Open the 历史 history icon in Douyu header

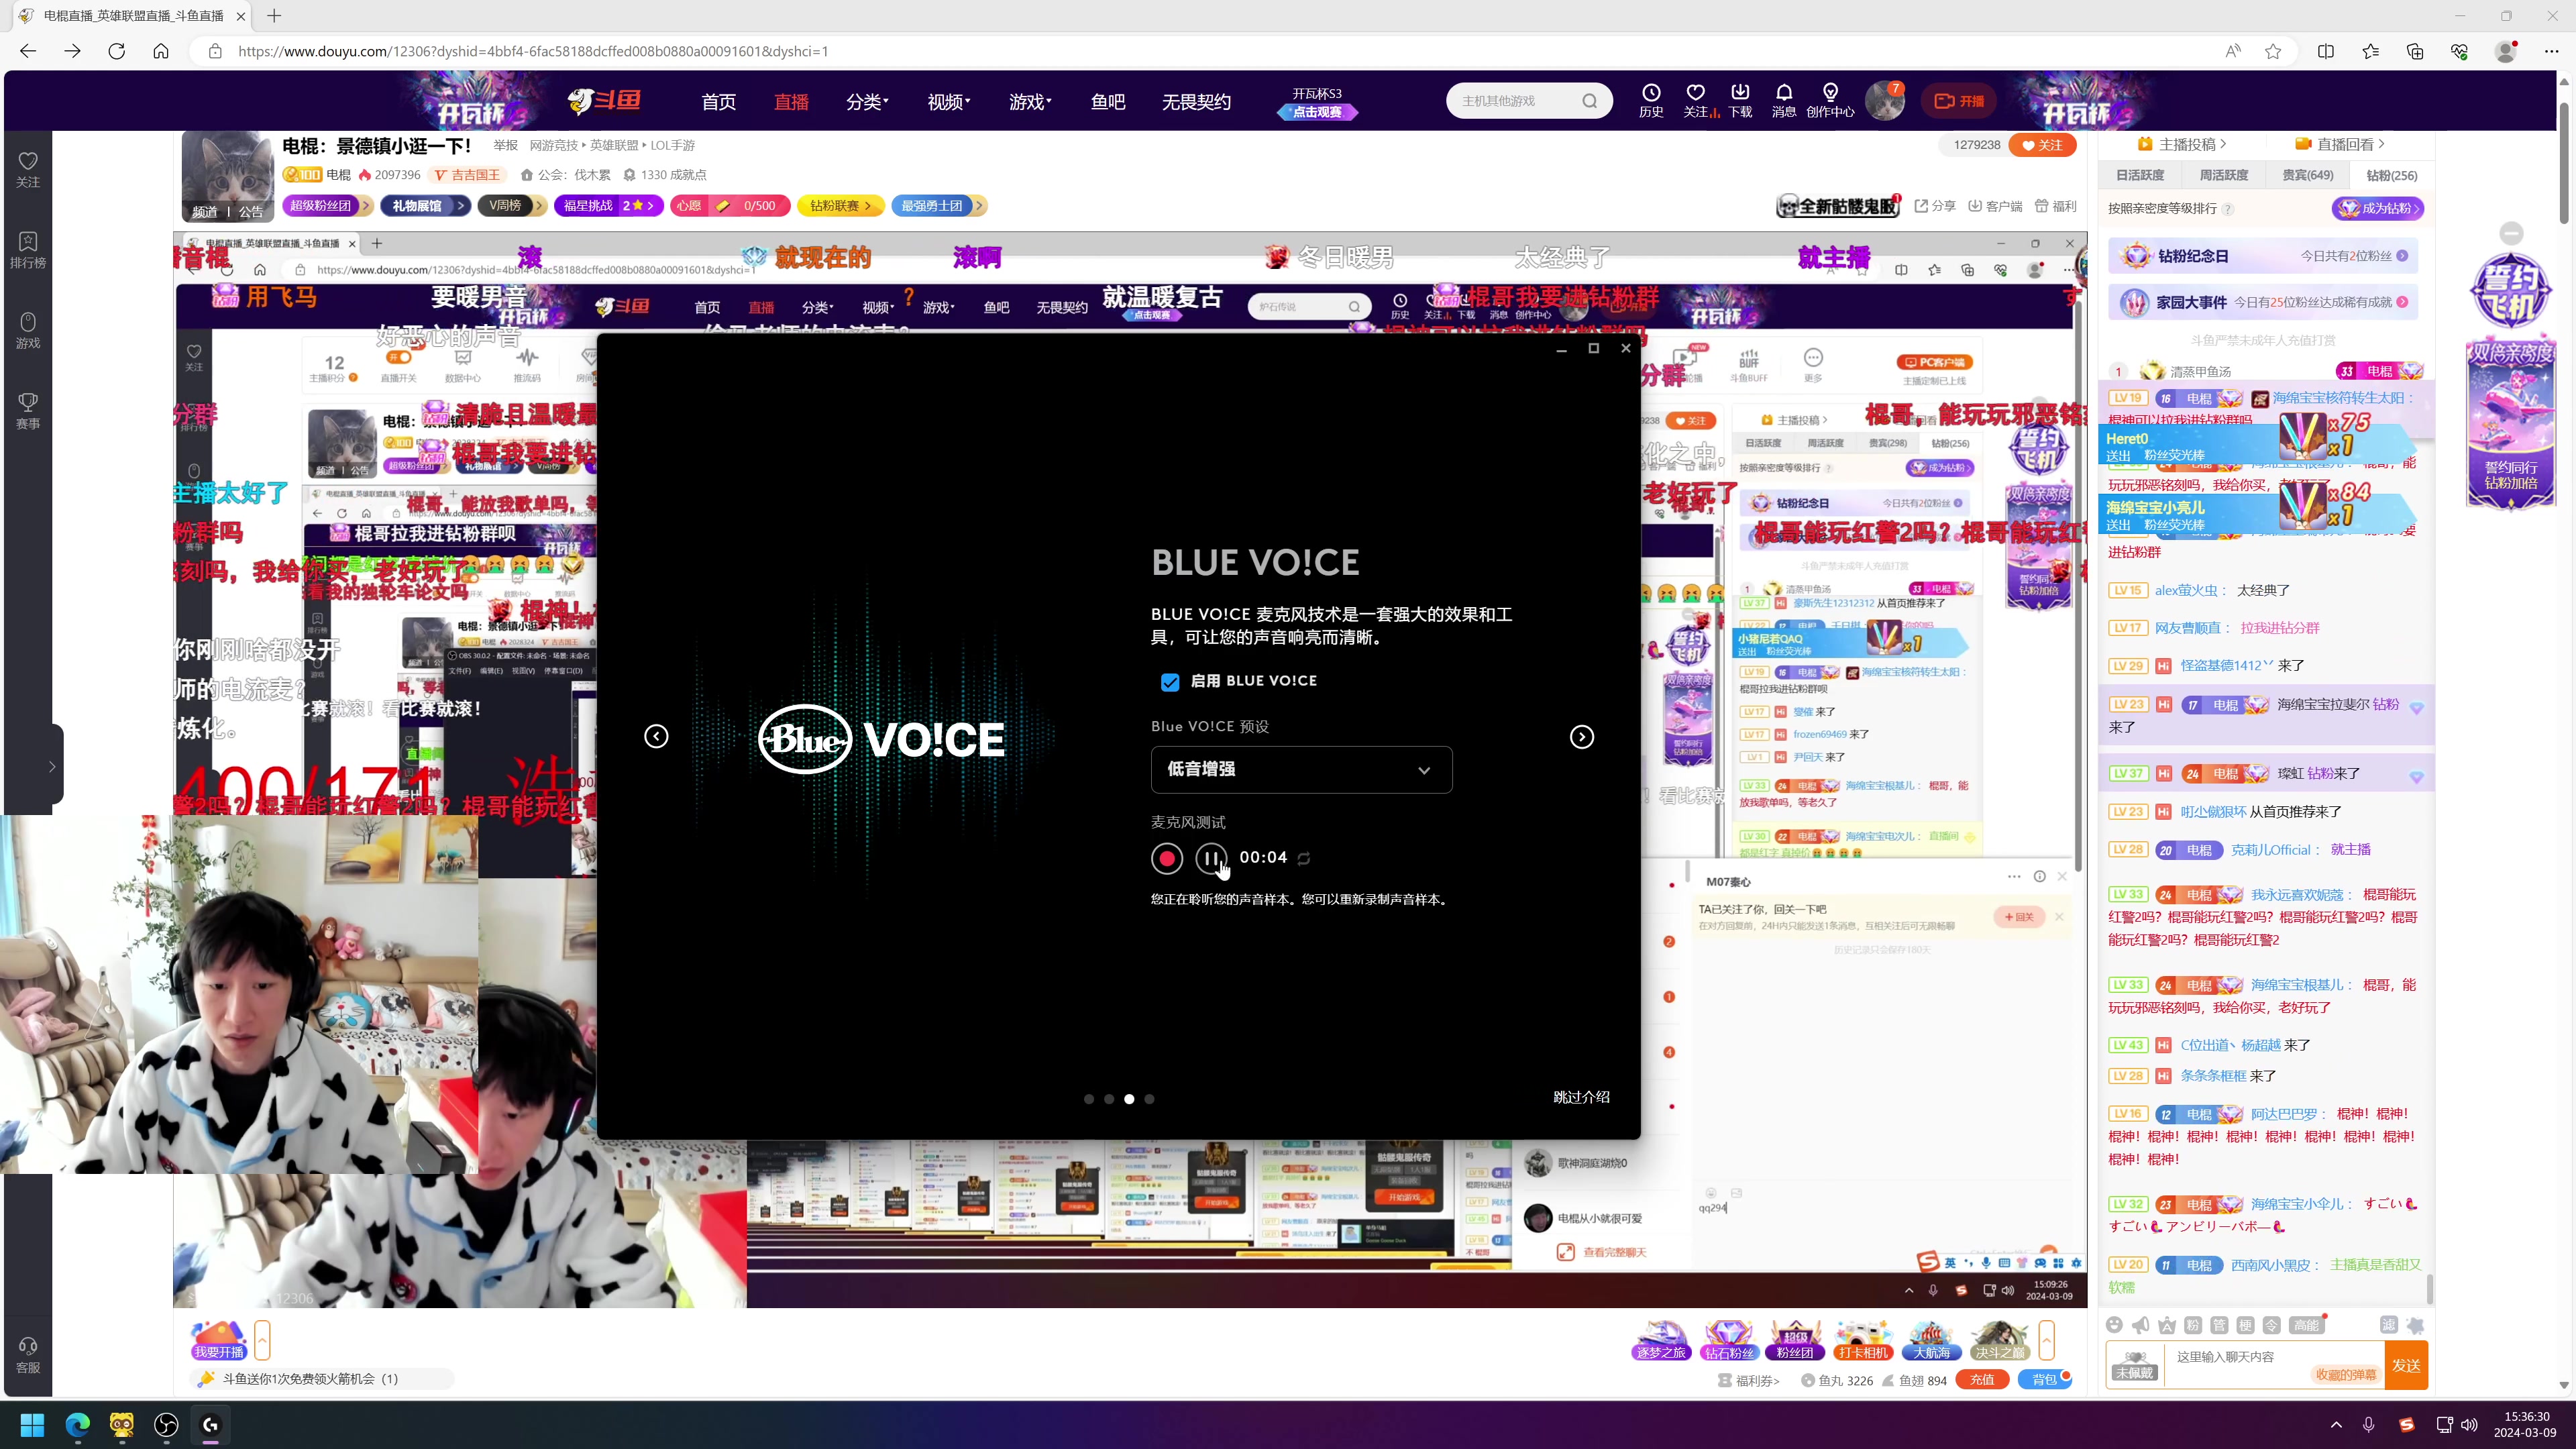(x=1651, y=100)
